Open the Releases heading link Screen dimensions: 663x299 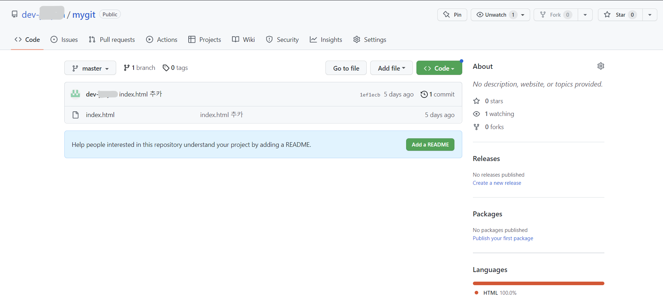(486, 159)
